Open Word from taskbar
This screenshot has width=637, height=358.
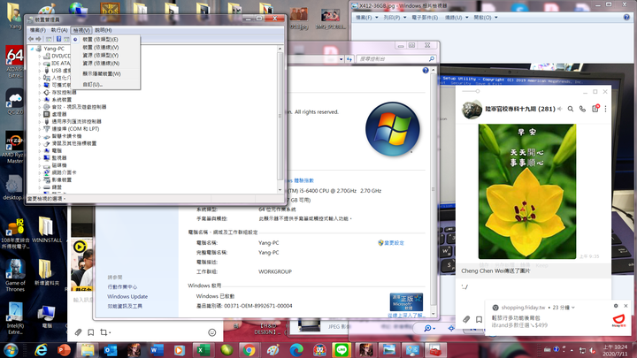tap(157, 350)
